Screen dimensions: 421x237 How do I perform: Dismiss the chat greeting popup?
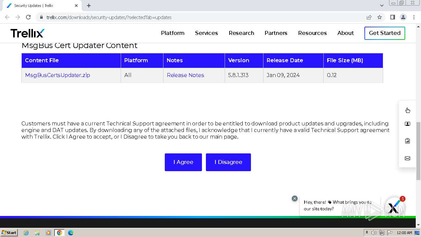tap(295, 198)
